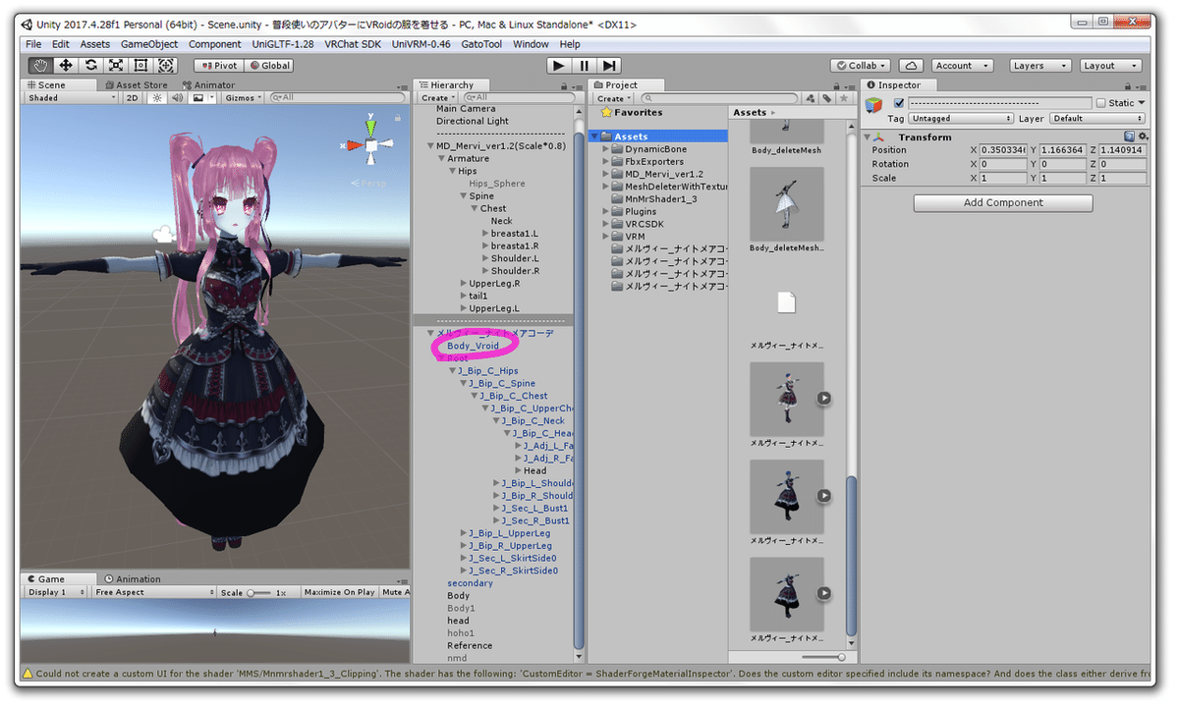Select the Move tool
The height and width of the screenshot is (708, 1179).
coord(66,65)
